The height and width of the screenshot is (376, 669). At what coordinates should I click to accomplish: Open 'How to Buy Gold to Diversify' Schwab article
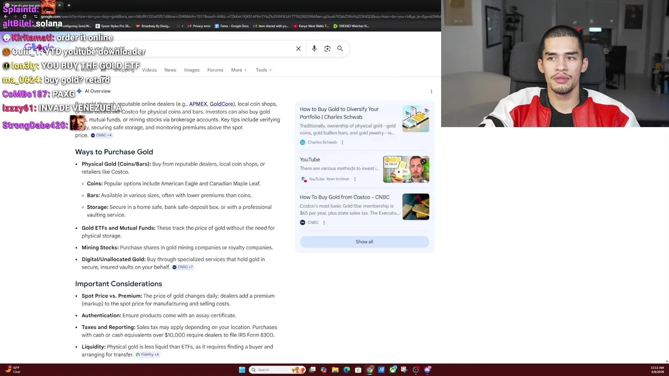[339, 113]
